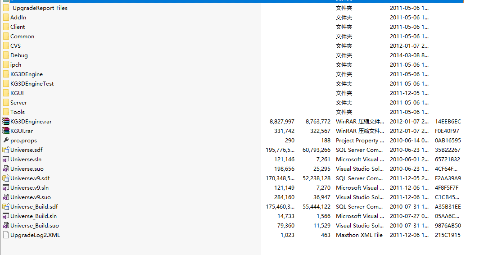
Task: Click the Universe.suo file name
Action: pyautogui.click(x=27, y=169)
